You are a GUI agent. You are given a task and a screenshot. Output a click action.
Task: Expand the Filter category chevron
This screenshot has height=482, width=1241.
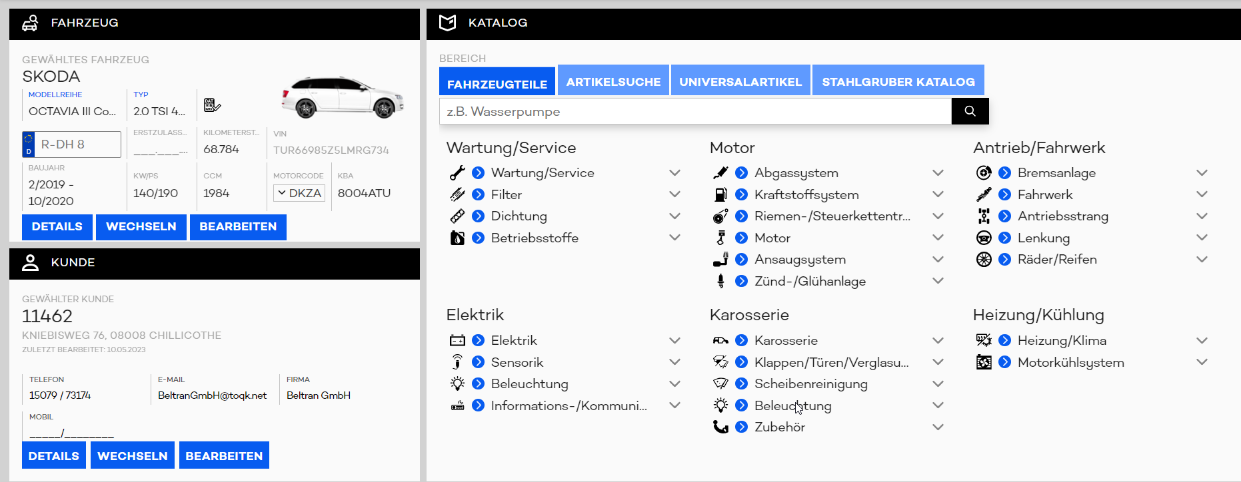(x=674, y=194)
